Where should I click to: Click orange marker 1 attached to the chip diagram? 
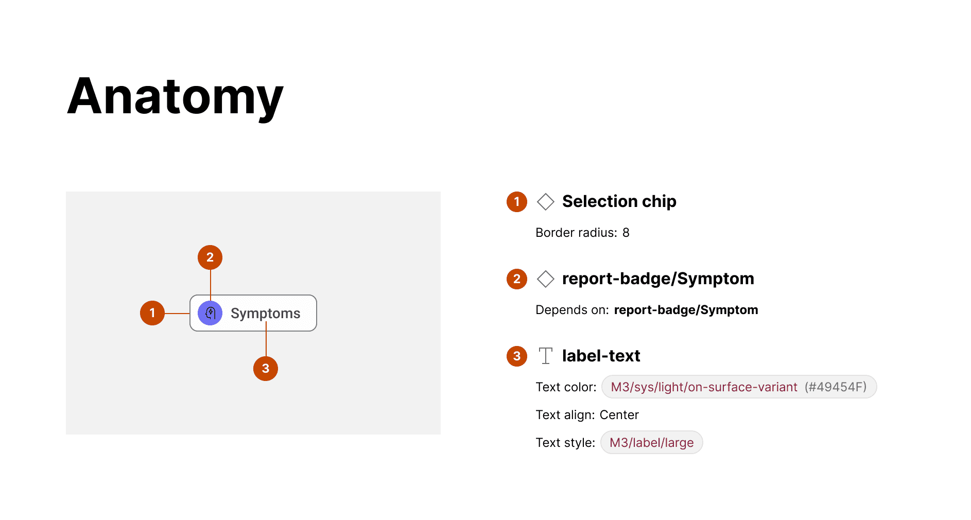pos(152,313)
